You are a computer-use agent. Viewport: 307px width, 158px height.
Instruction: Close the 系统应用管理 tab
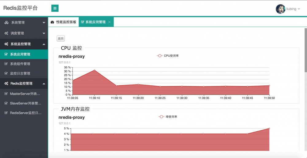click(110, 22)
